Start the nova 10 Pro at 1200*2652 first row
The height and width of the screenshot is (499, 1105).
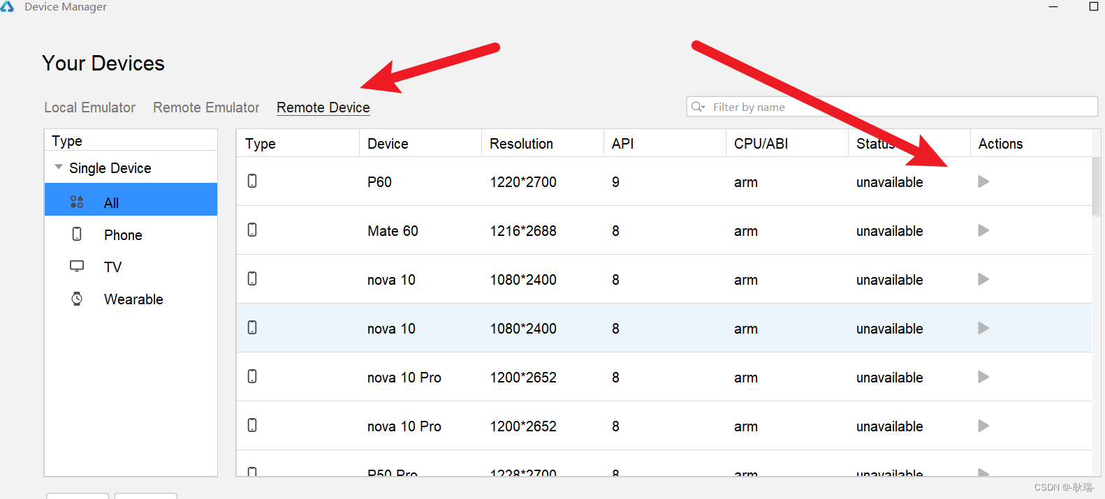coord(983,377)
